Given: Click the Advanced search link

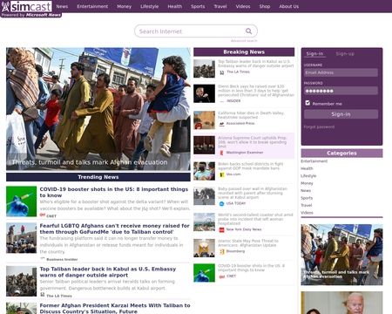Looking at the screenshot, I should (244, 41).
